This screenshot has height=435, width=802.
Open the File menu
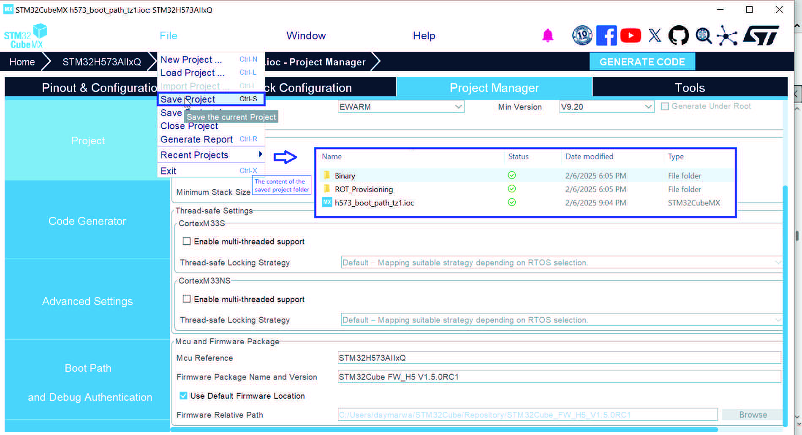point(169,36)
